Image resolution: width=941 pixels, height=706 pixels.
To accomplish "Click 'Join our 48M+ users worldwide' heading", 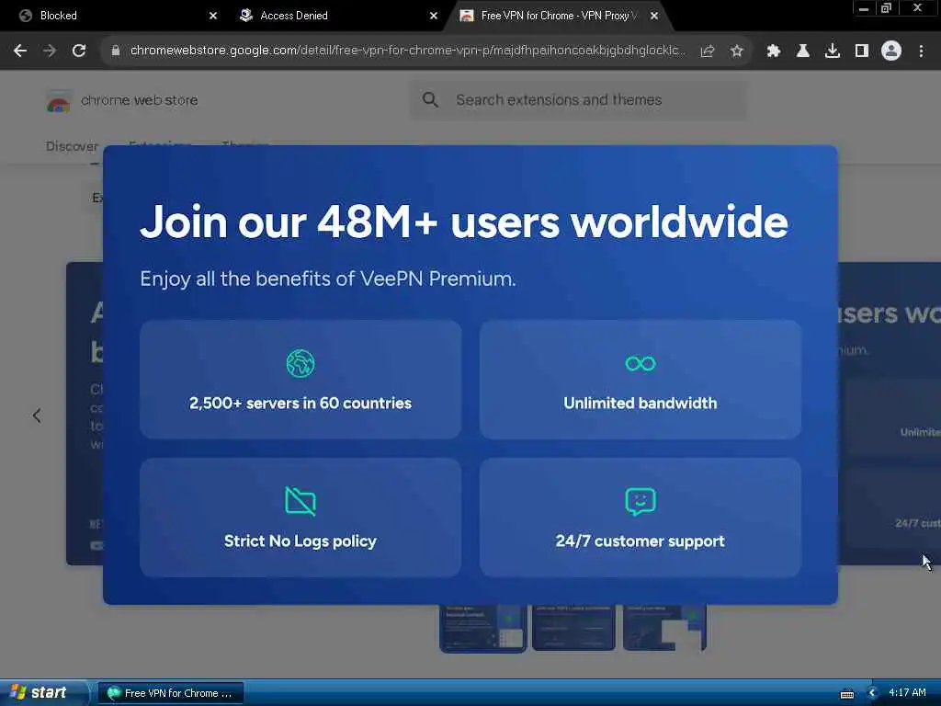I will (464, 222).
